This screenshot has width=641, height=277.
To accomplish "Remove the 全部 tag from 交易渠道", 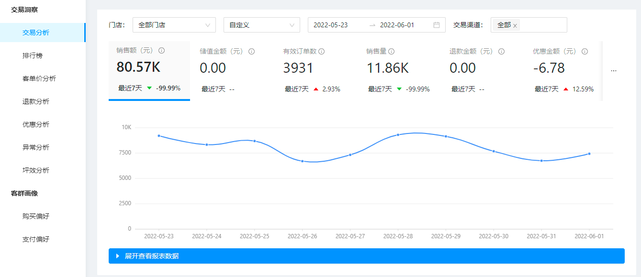I will (515, 26).
